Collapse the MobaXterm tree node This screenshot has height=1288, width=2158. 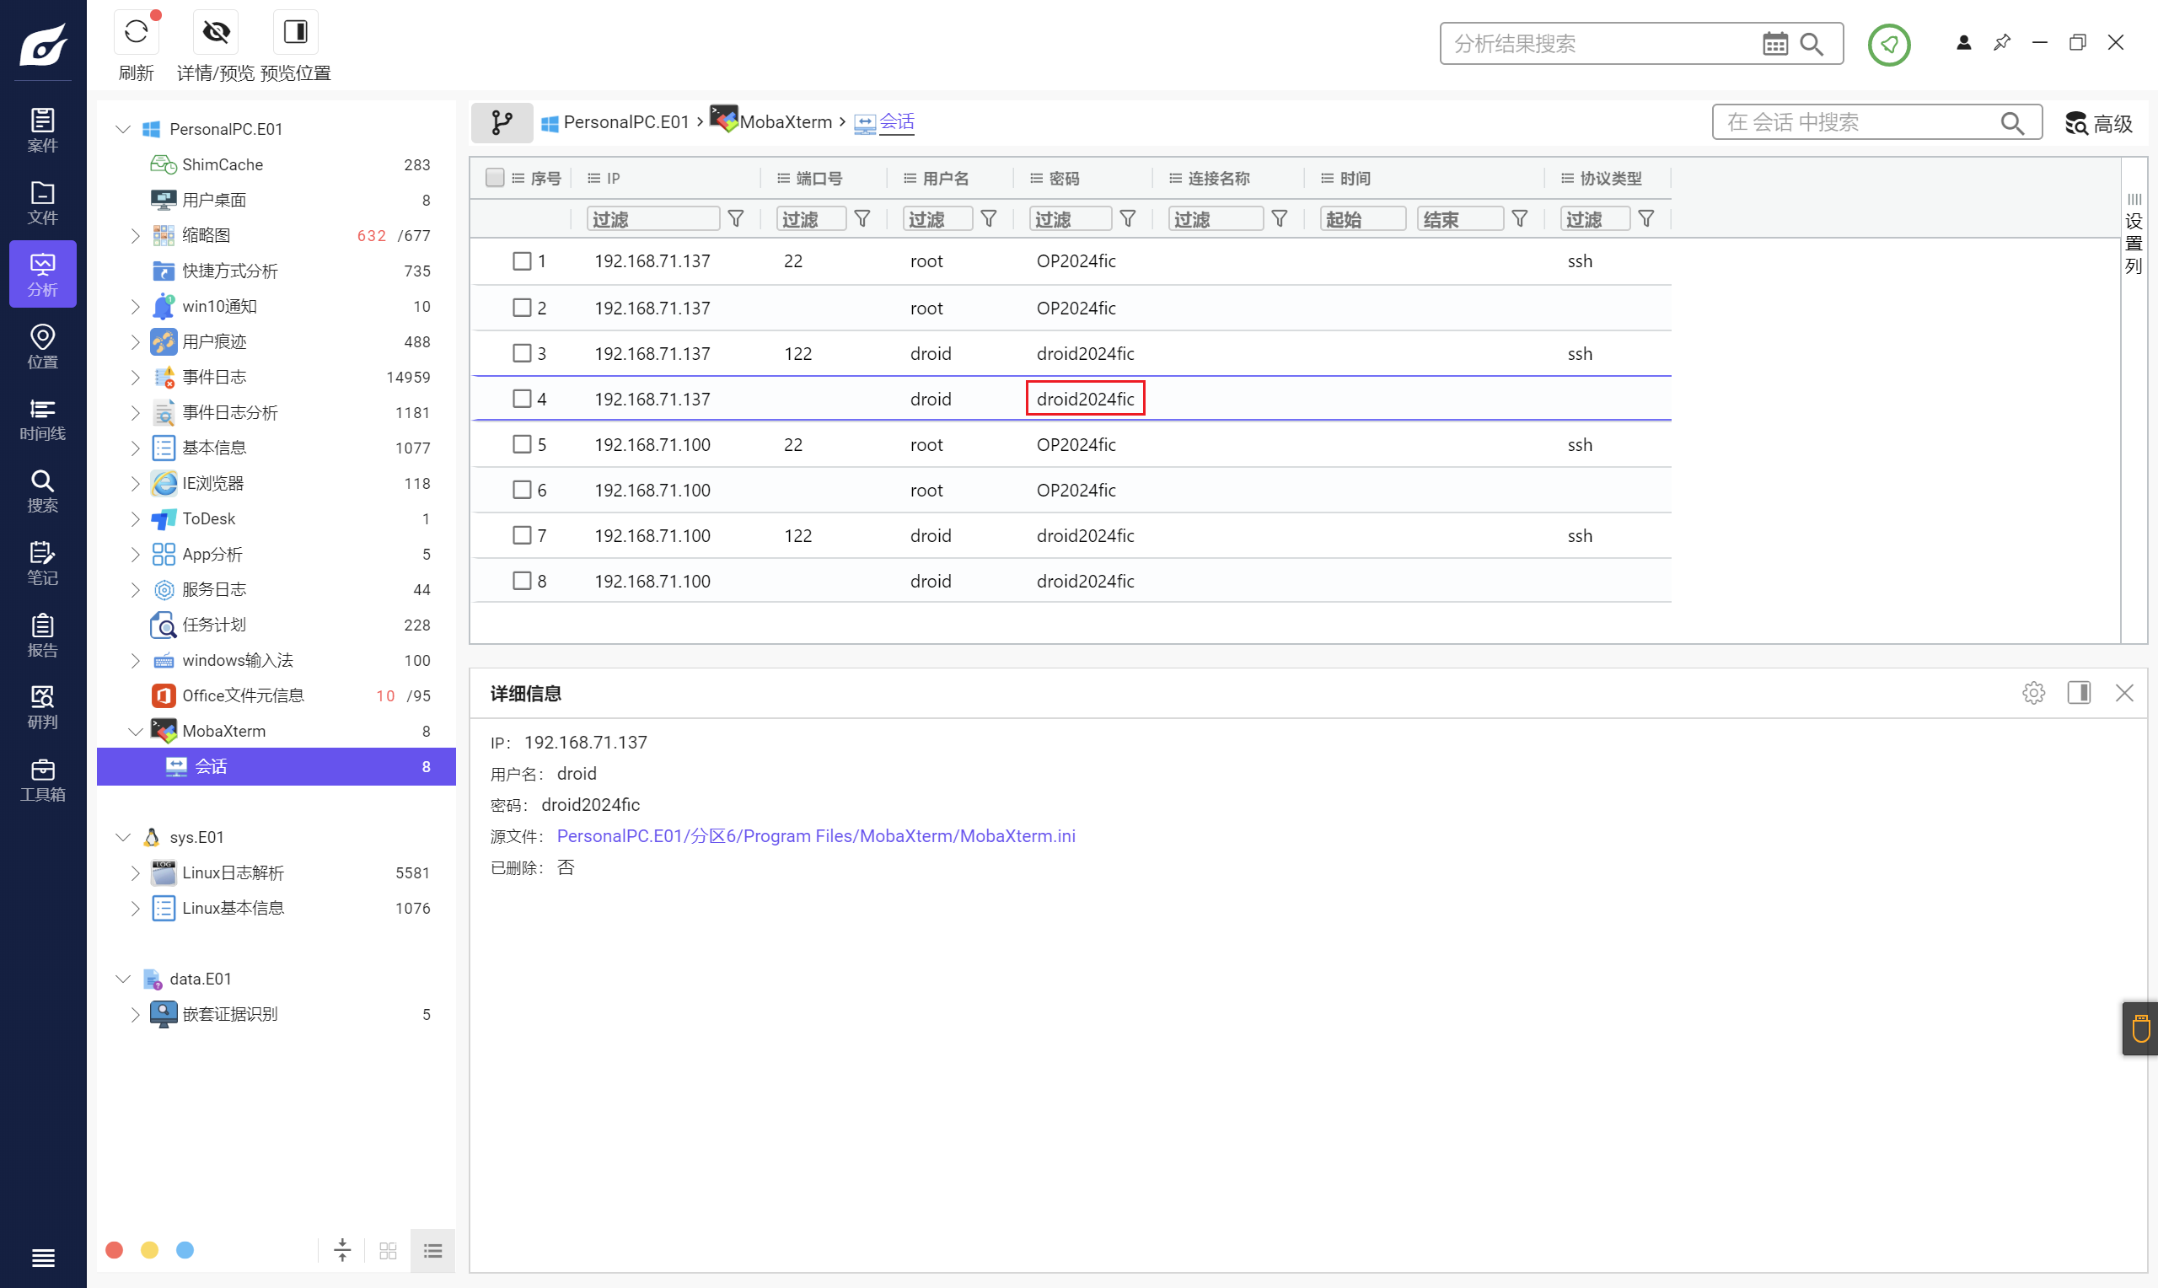136,731
